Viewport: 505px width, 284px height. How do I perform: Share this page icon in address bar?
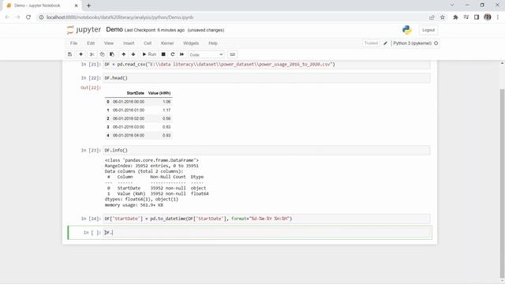click(x=432, y=17)
